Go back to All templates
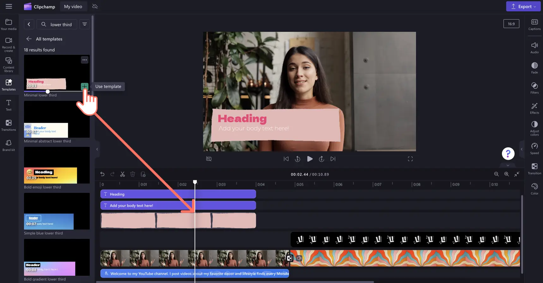 pyautogui.click(x=44, y=39)
